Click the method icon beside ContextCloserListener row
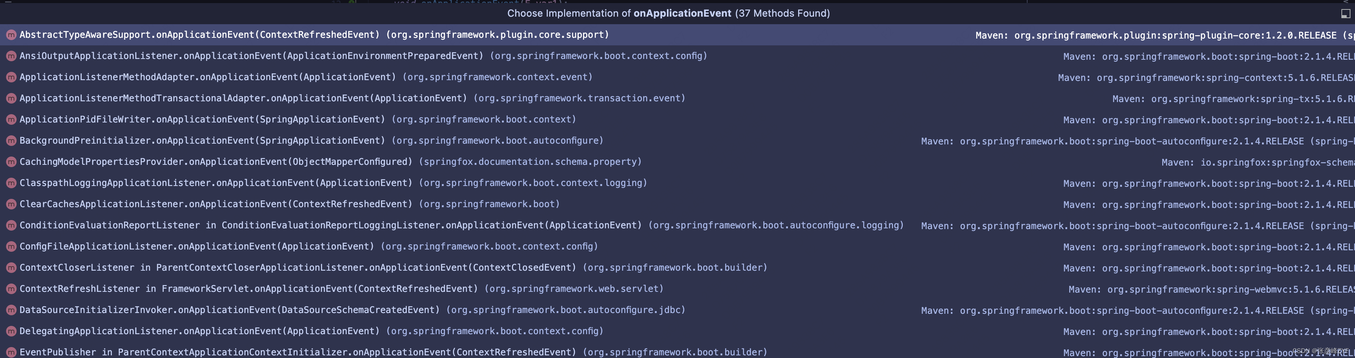Image resolution: width=1355 pixels, height=358 pixels. [x=11, y=268]
